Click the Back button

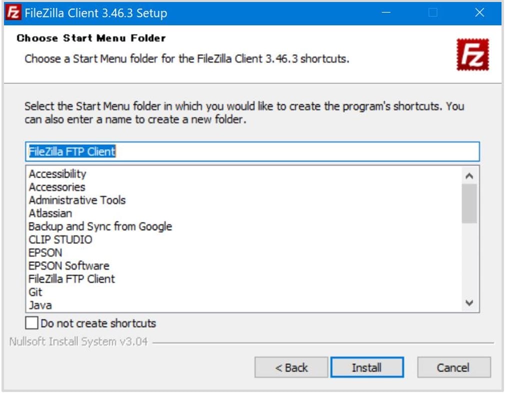point(291,367)
